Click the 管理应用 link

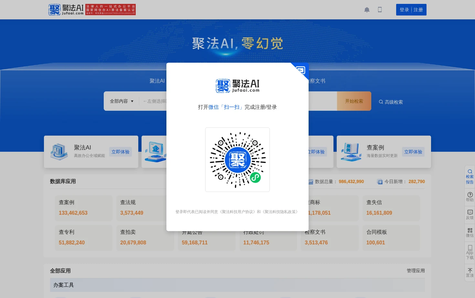point(416,271)
